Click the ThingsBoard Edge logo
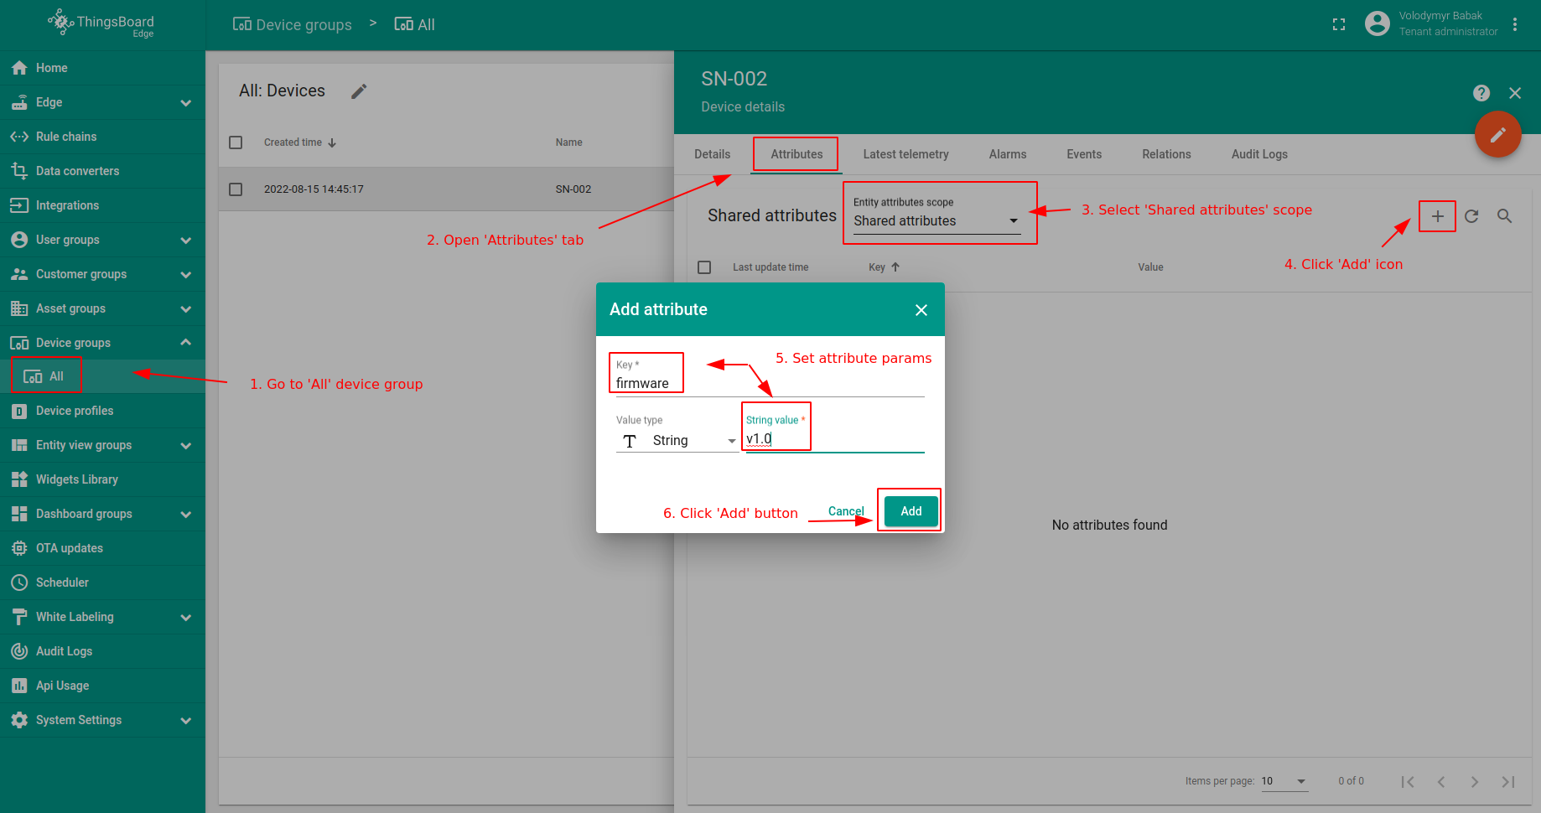Screen dimensions: 1541x813 point(101,23)
